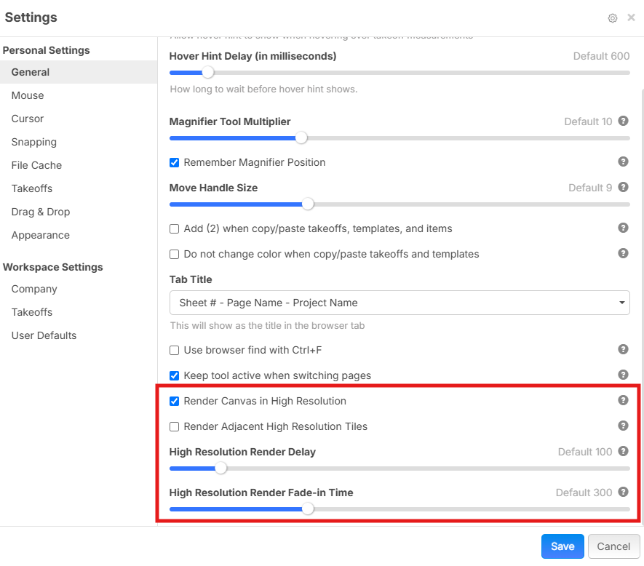Viewport: 644px width, 566px height.
Task: Click the Default 9 label
Action: tap(590, 188)
